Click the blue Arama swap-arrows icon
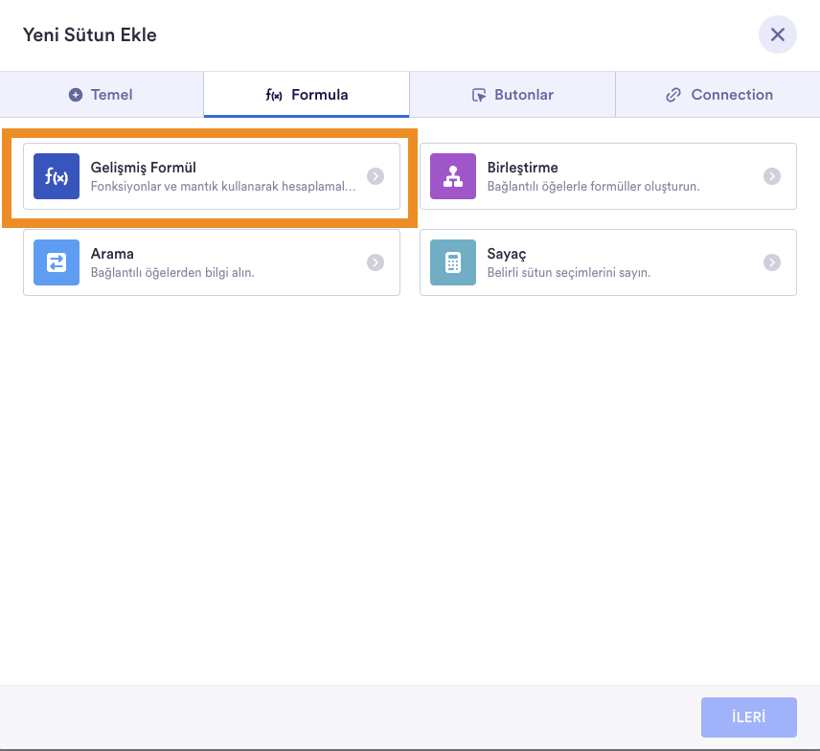The image size is (820, 751). tap(57, 262)
